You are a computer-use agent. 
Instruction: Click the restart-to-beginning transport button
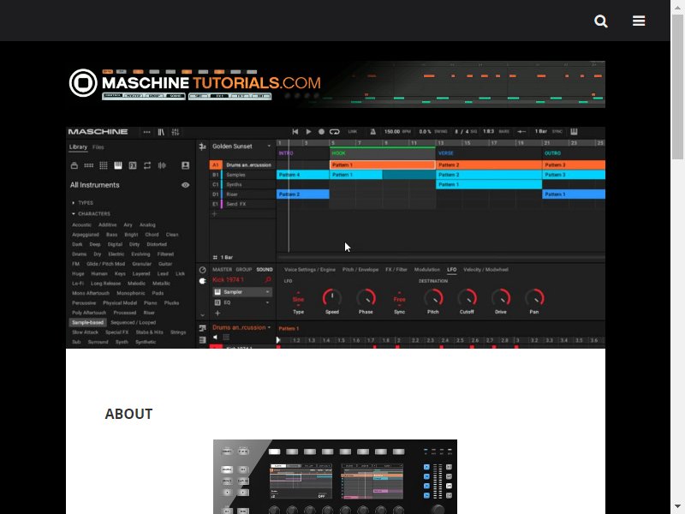pyautogui.click(x=295, y=132)
